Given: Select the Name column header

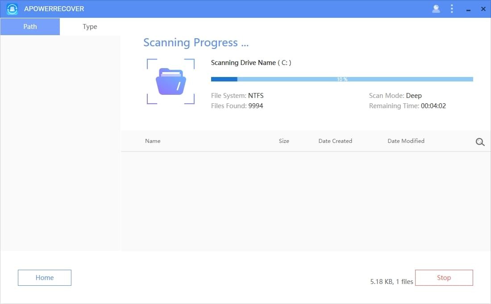Looking at the screenshot, I should pos(153,141).
